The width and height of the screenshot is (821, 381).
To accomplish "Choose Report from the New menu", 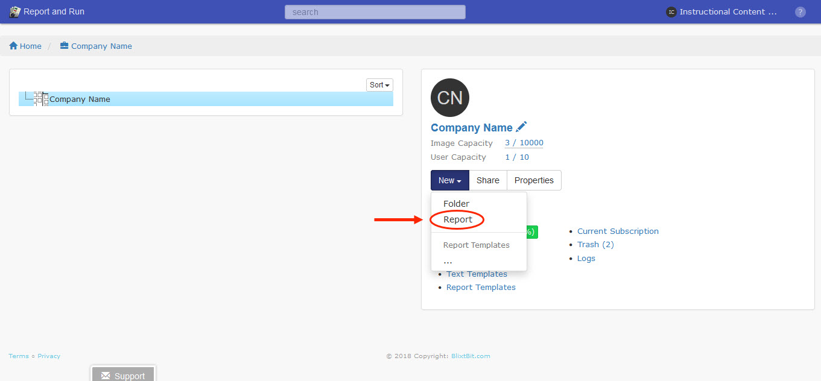I will [x=458, y=219].
